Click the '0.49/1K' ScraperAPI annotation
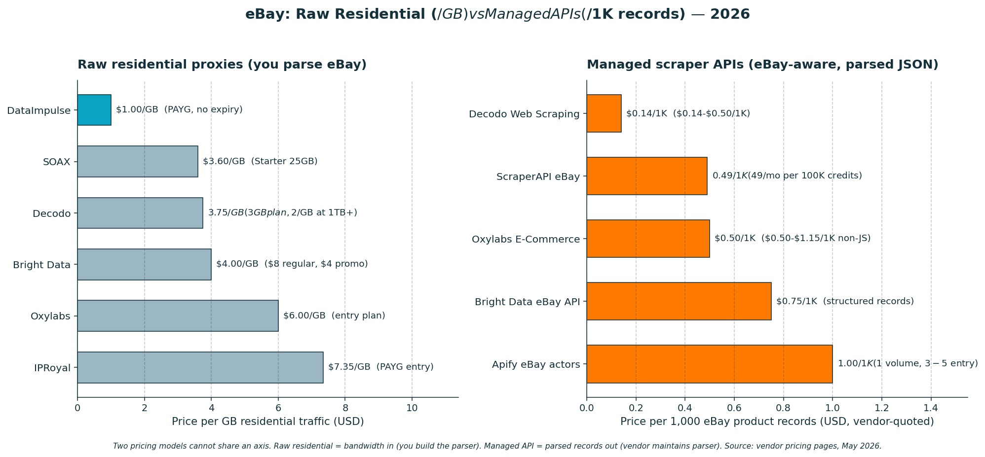The image size is (985, 457). pos(787,176)
